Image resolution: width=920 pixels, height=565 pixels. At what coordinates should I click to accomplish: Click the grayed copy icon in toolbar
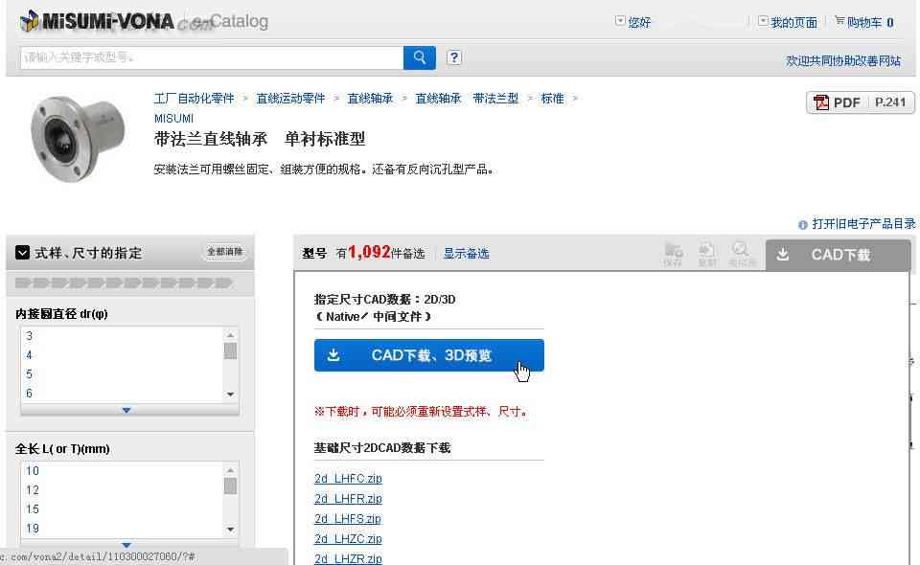pos(707,255)
